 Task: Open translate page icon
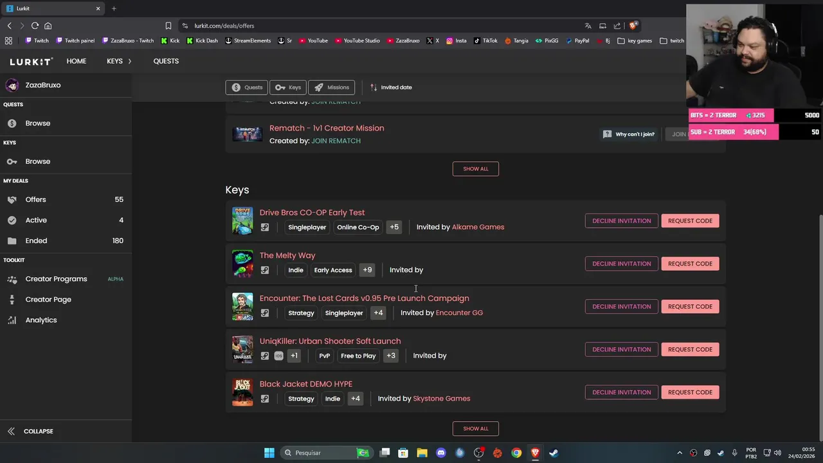(x=588, y=26)
